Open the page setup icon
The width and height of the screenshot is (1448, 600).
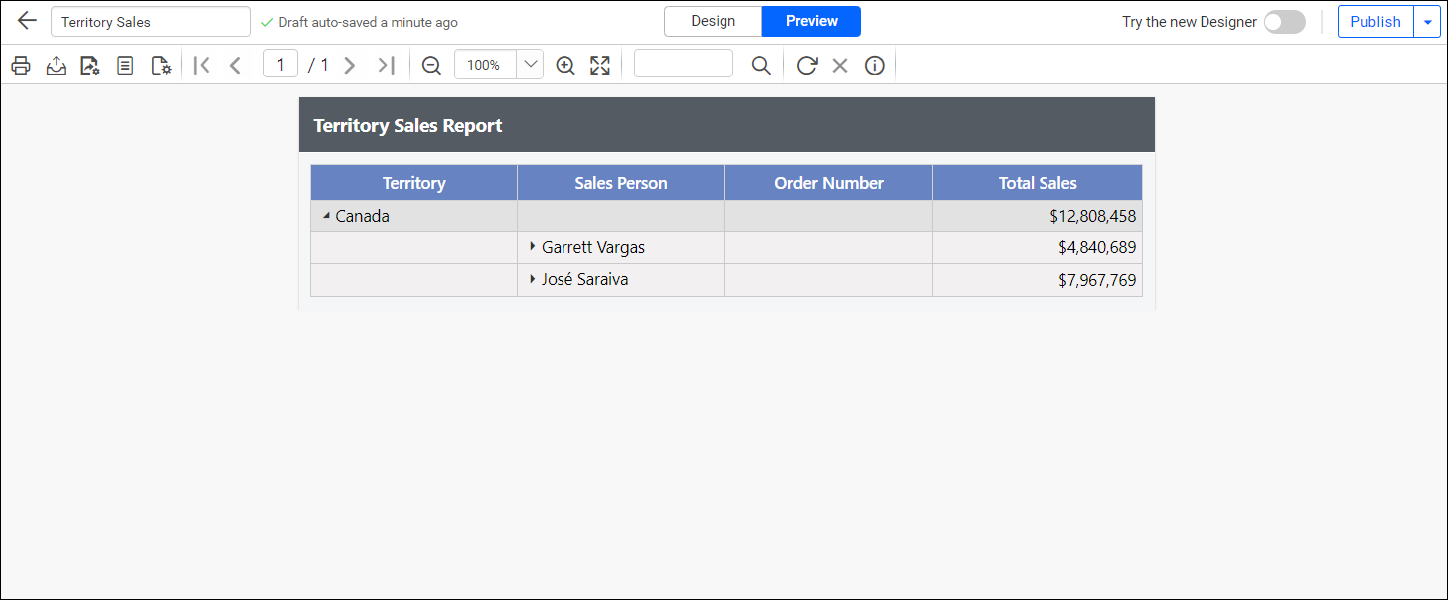coord(160,64)
